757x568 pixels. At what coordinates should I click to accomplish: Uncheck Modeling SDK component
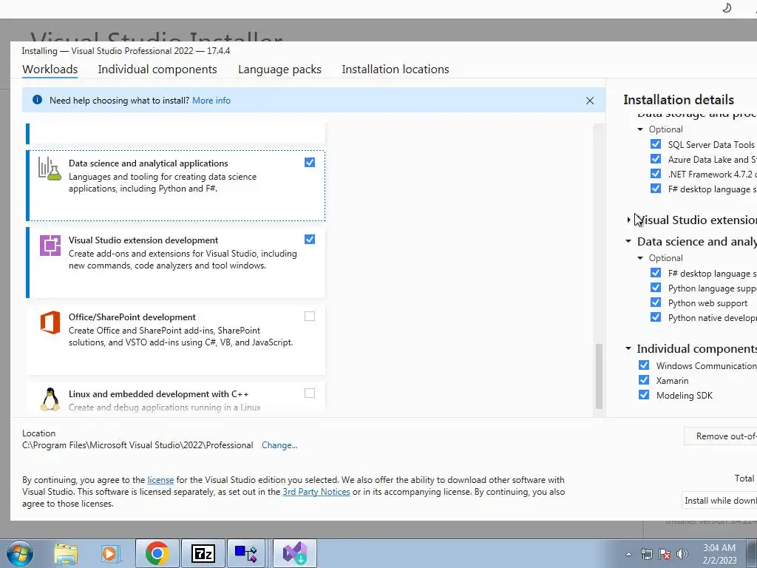click(x=644, y=395)
